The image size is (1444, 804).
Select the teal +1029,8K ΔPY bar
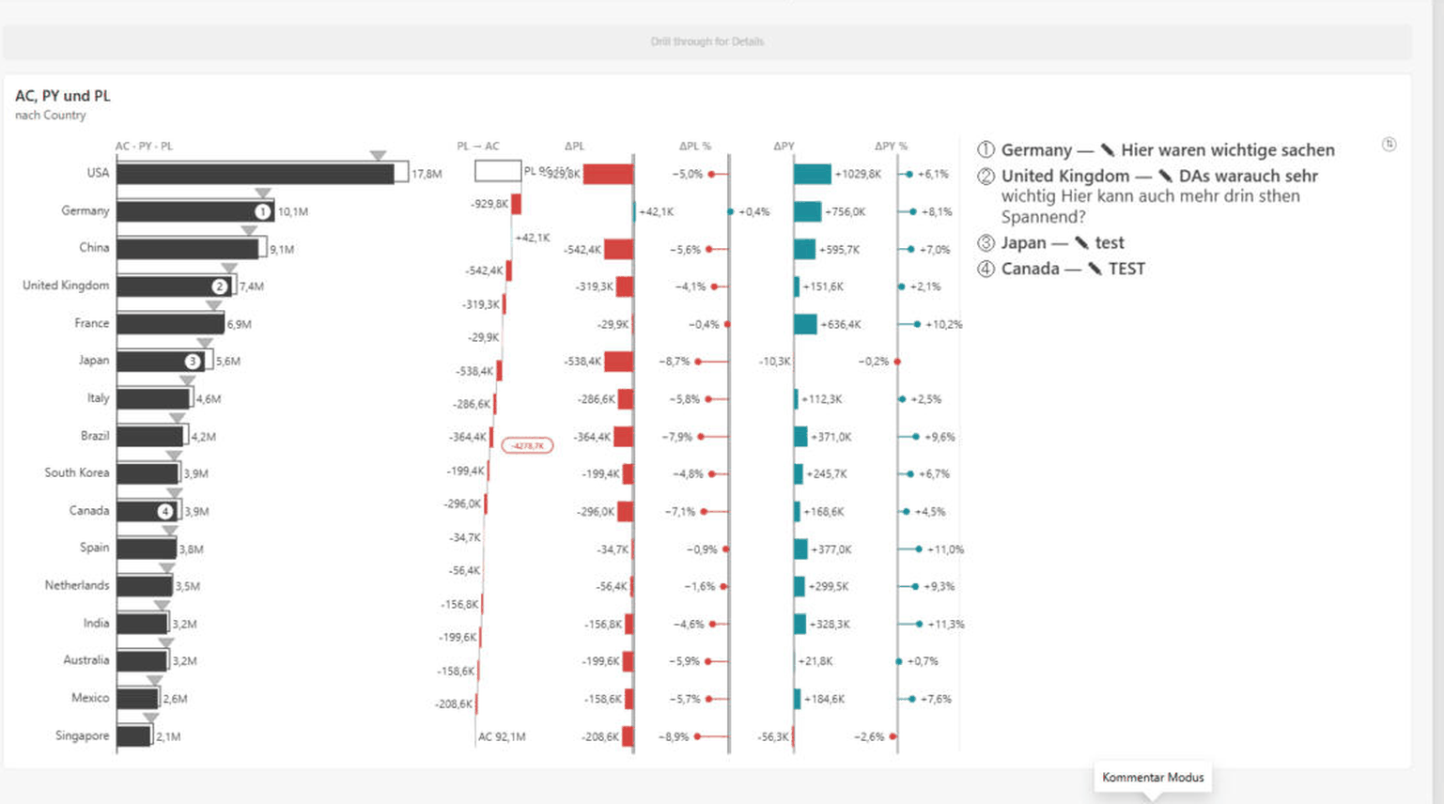[x=813, y=174]
